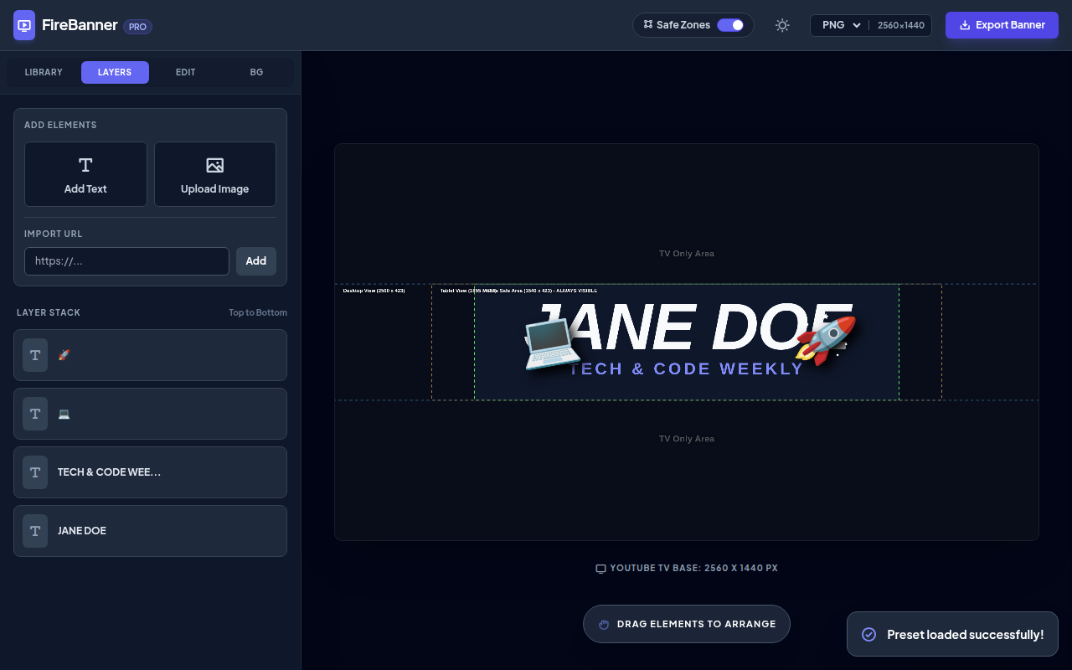Click the Add Text button
The width and height of the screenshot is (1072, 670).
pos(85,174)
